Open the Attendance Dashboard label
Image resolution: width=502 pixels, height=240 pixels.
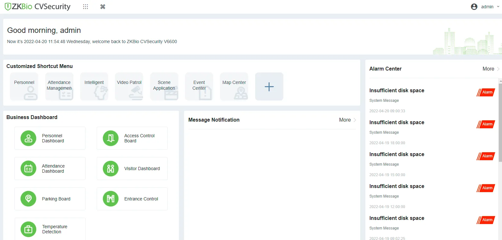tap(53, 169)
